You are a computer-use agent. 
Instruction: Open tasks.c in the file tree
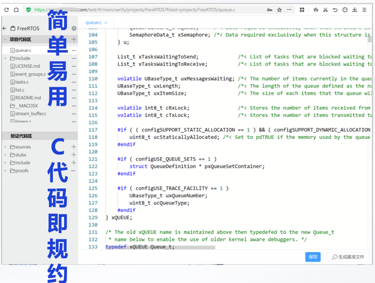[x=22, y=82]
